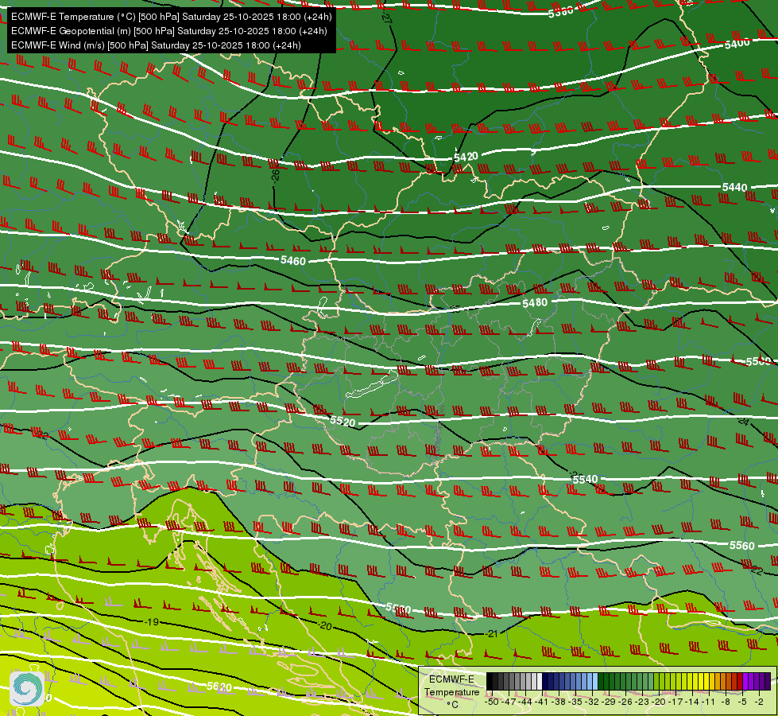Pick the bright red legend swatch left of -5
Screen dimensions: 778x716
pyautogui.click(x=740, y=681)
